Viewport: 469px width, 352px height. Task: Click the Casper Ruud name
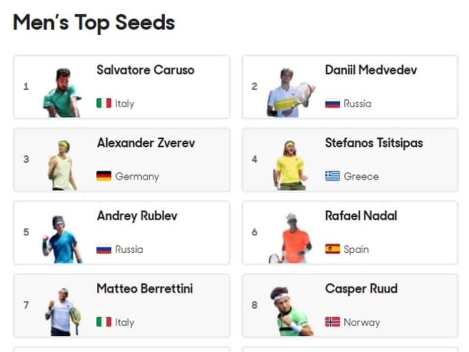pyautogui.click(x=362, y=289)
